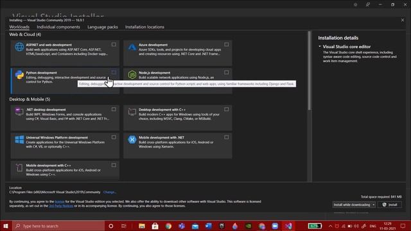Click taskbar search box
The width and height of the screenshot is (411, 231).
pos(58,226)
